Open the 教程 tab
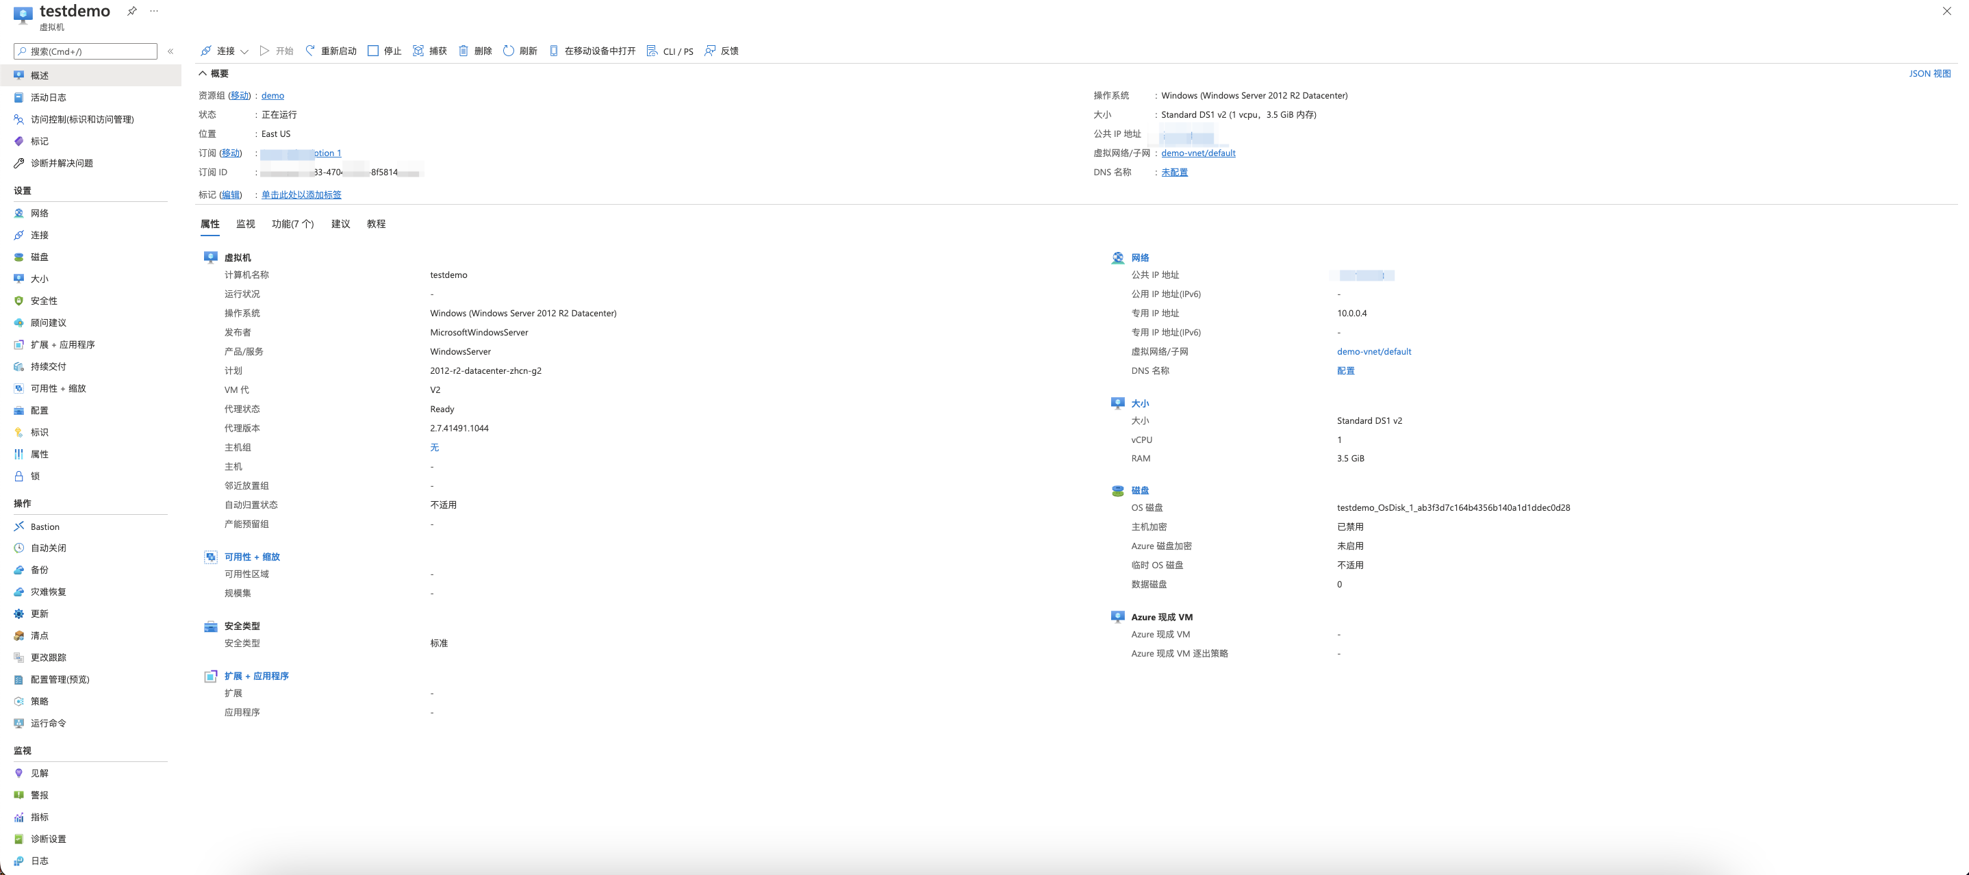The image size is (1969, 875). click(376, 224)
